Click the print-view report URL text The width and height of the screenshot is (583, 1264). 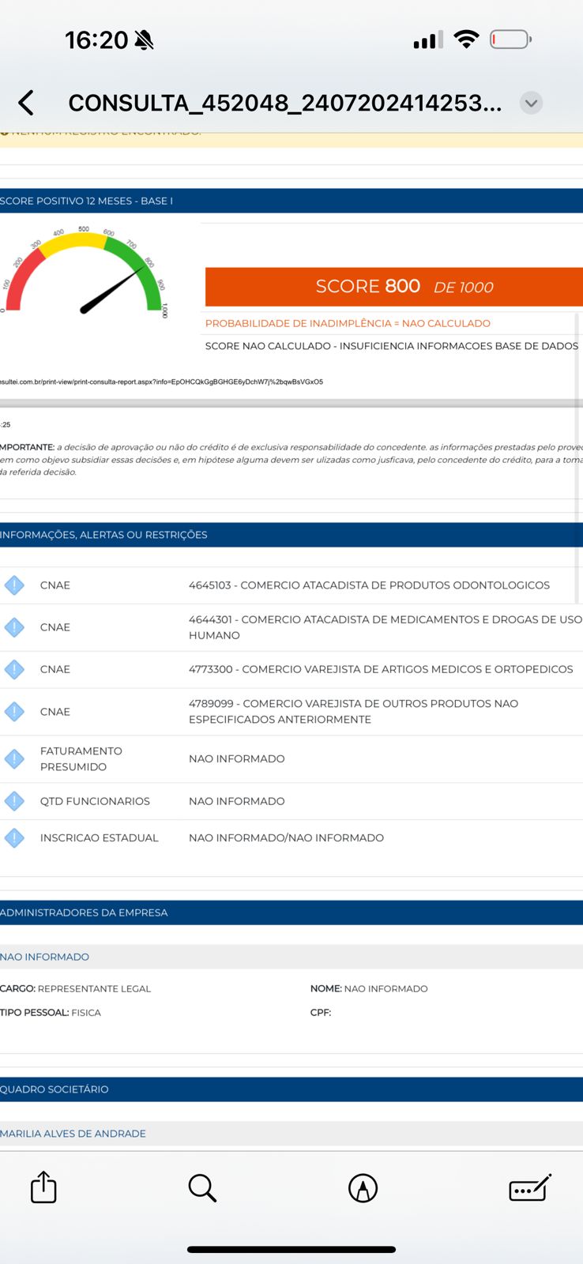(161, 382)
